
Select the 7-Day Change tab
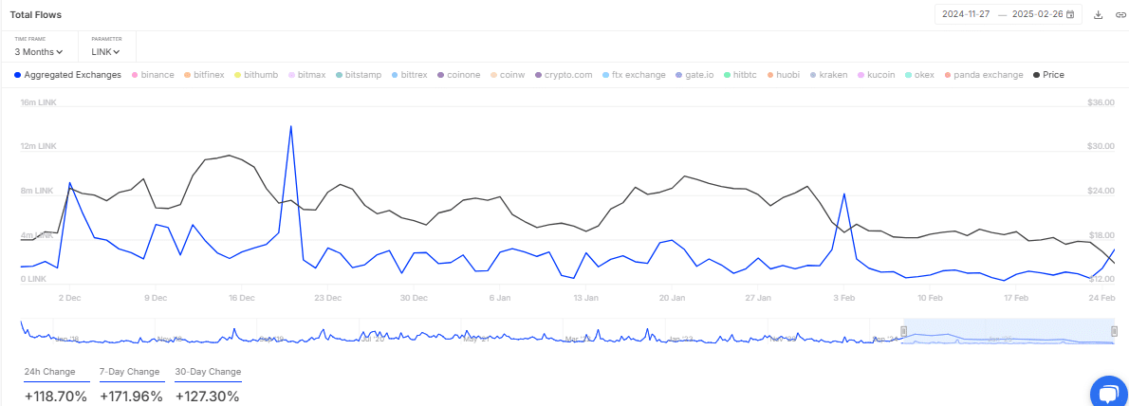tap(129, 372)
